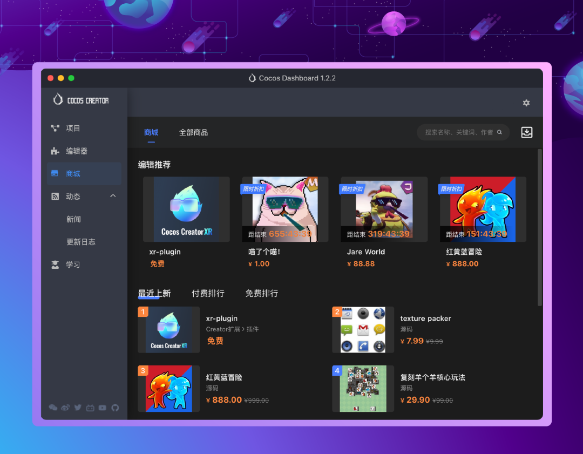
Task: Open the settings gear icon
Action: (x=526, y=103)
